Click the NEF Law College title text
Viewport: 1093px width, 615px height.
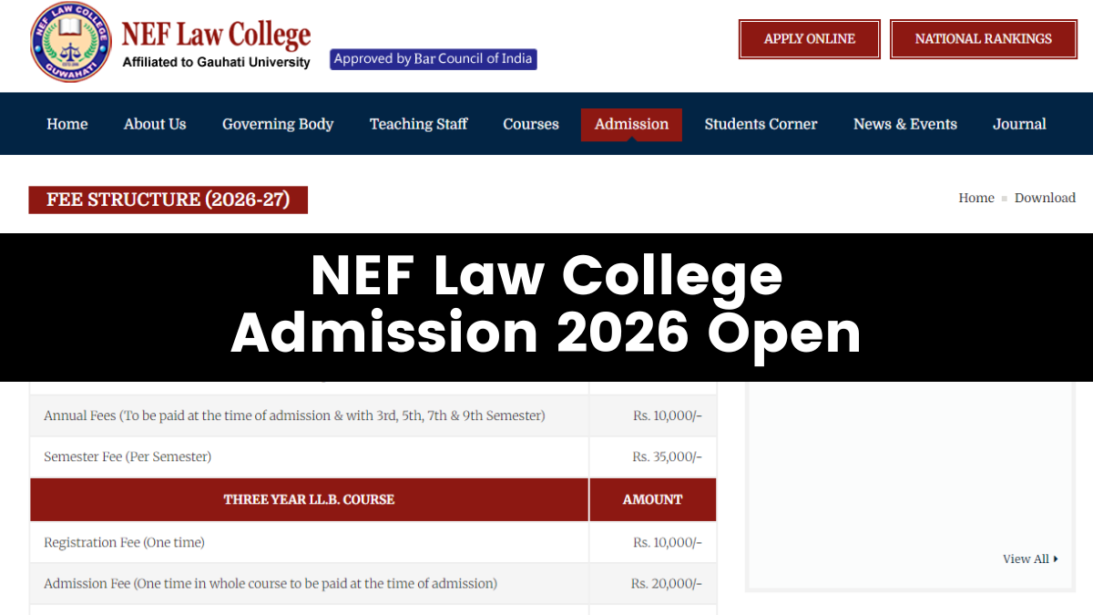tap(217, 35)
